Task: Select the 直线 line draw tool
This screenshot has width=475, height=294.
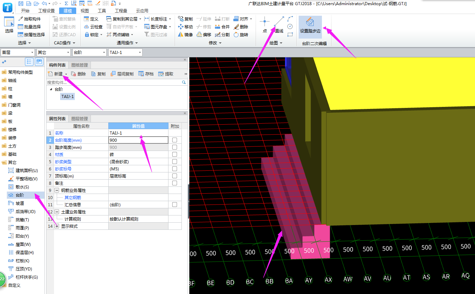Action: coord(279,25)
